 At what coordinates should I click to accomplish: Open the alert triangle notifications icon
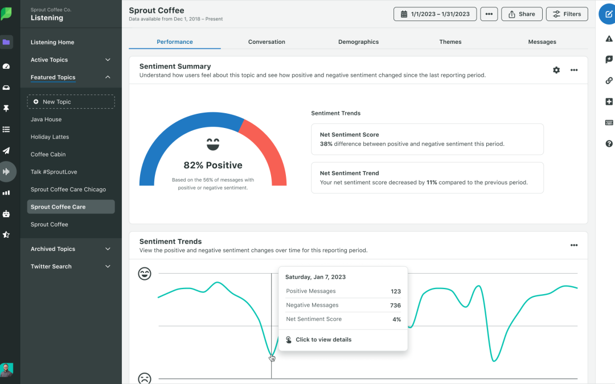[609, 39]
